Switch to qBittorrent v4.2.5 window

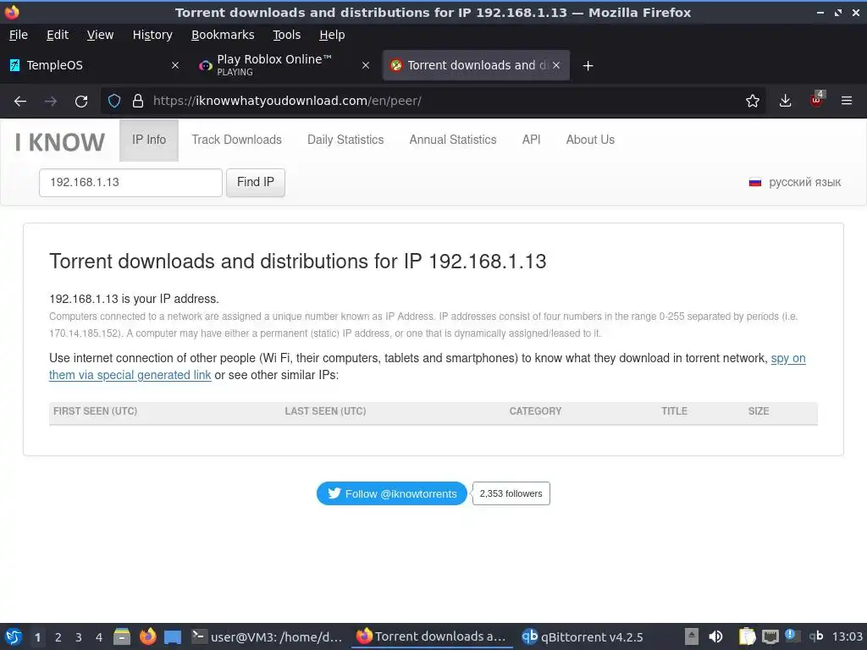(x=583, y=636)
